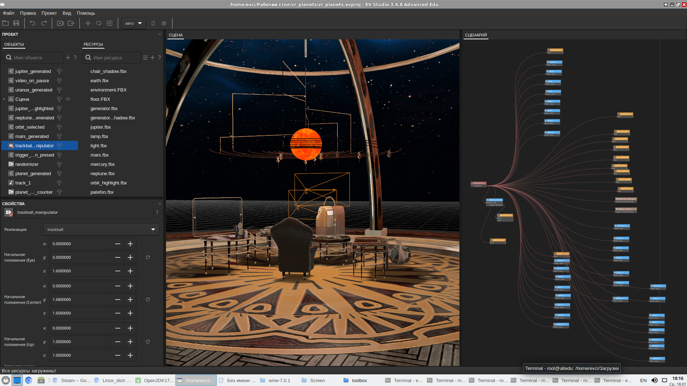Click the run scenario camera icon

pos(60,23)
